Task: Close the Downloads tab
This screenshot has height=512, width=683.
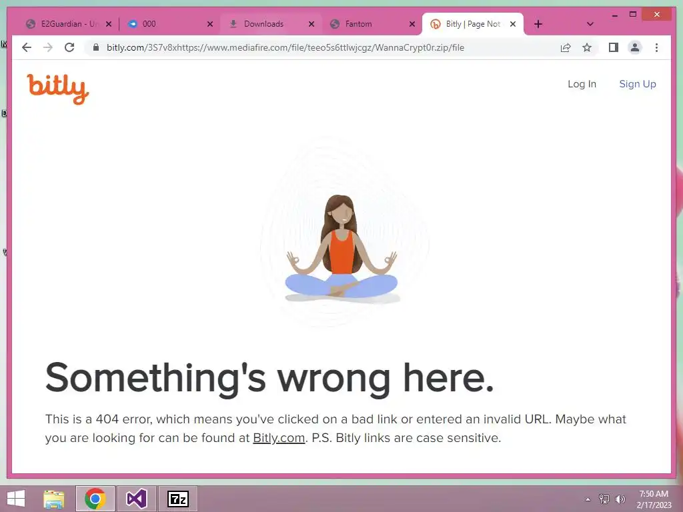Action: [311, 24]
